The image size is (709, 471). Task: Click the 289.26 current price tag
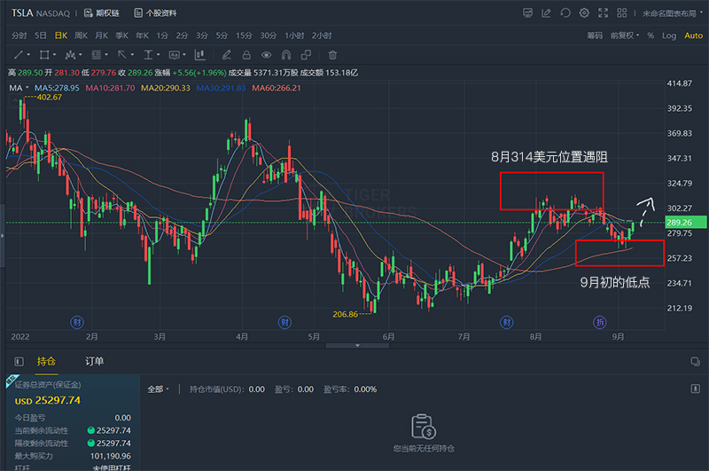pos(685,222)
